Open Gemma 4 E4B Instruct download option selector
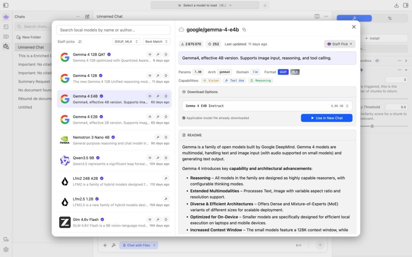This screenshot has height=257, width=412. 267,106
